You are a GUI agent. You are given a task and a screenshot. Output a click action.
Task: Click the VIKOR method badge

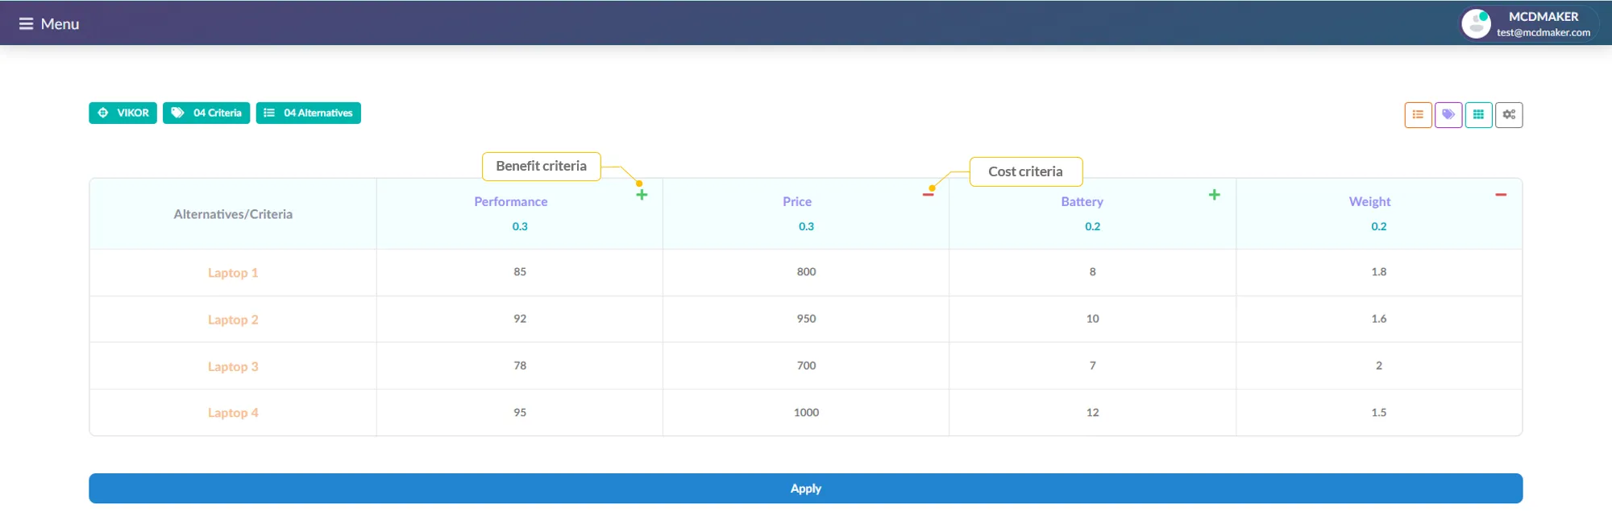click(x=123, y=113)
